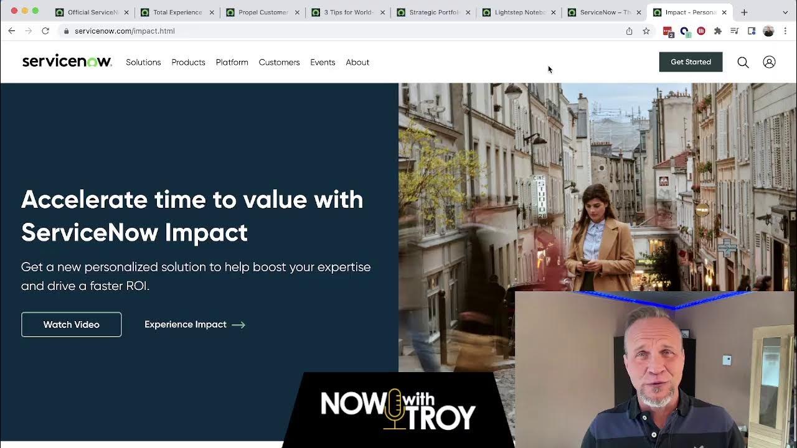This screenshot has width=797, height=448.
Task: Follow the Experience Impact link
Action: (x=195, y=324)
